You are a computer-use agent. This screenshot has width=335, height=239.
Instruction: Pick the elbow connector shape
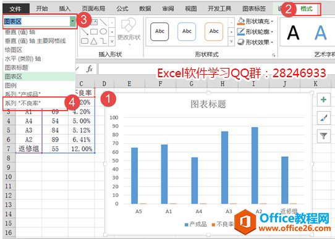[x=103, y=41]
